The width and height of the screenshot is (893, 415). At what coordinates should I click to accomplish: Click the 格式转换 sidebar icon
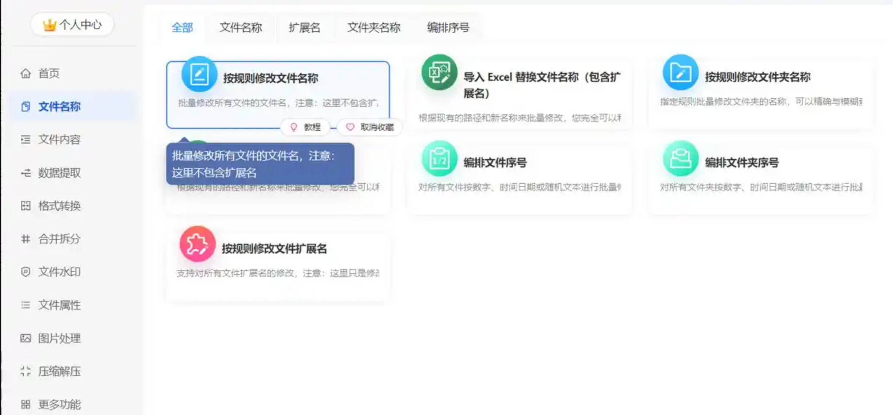click(25, 206)
